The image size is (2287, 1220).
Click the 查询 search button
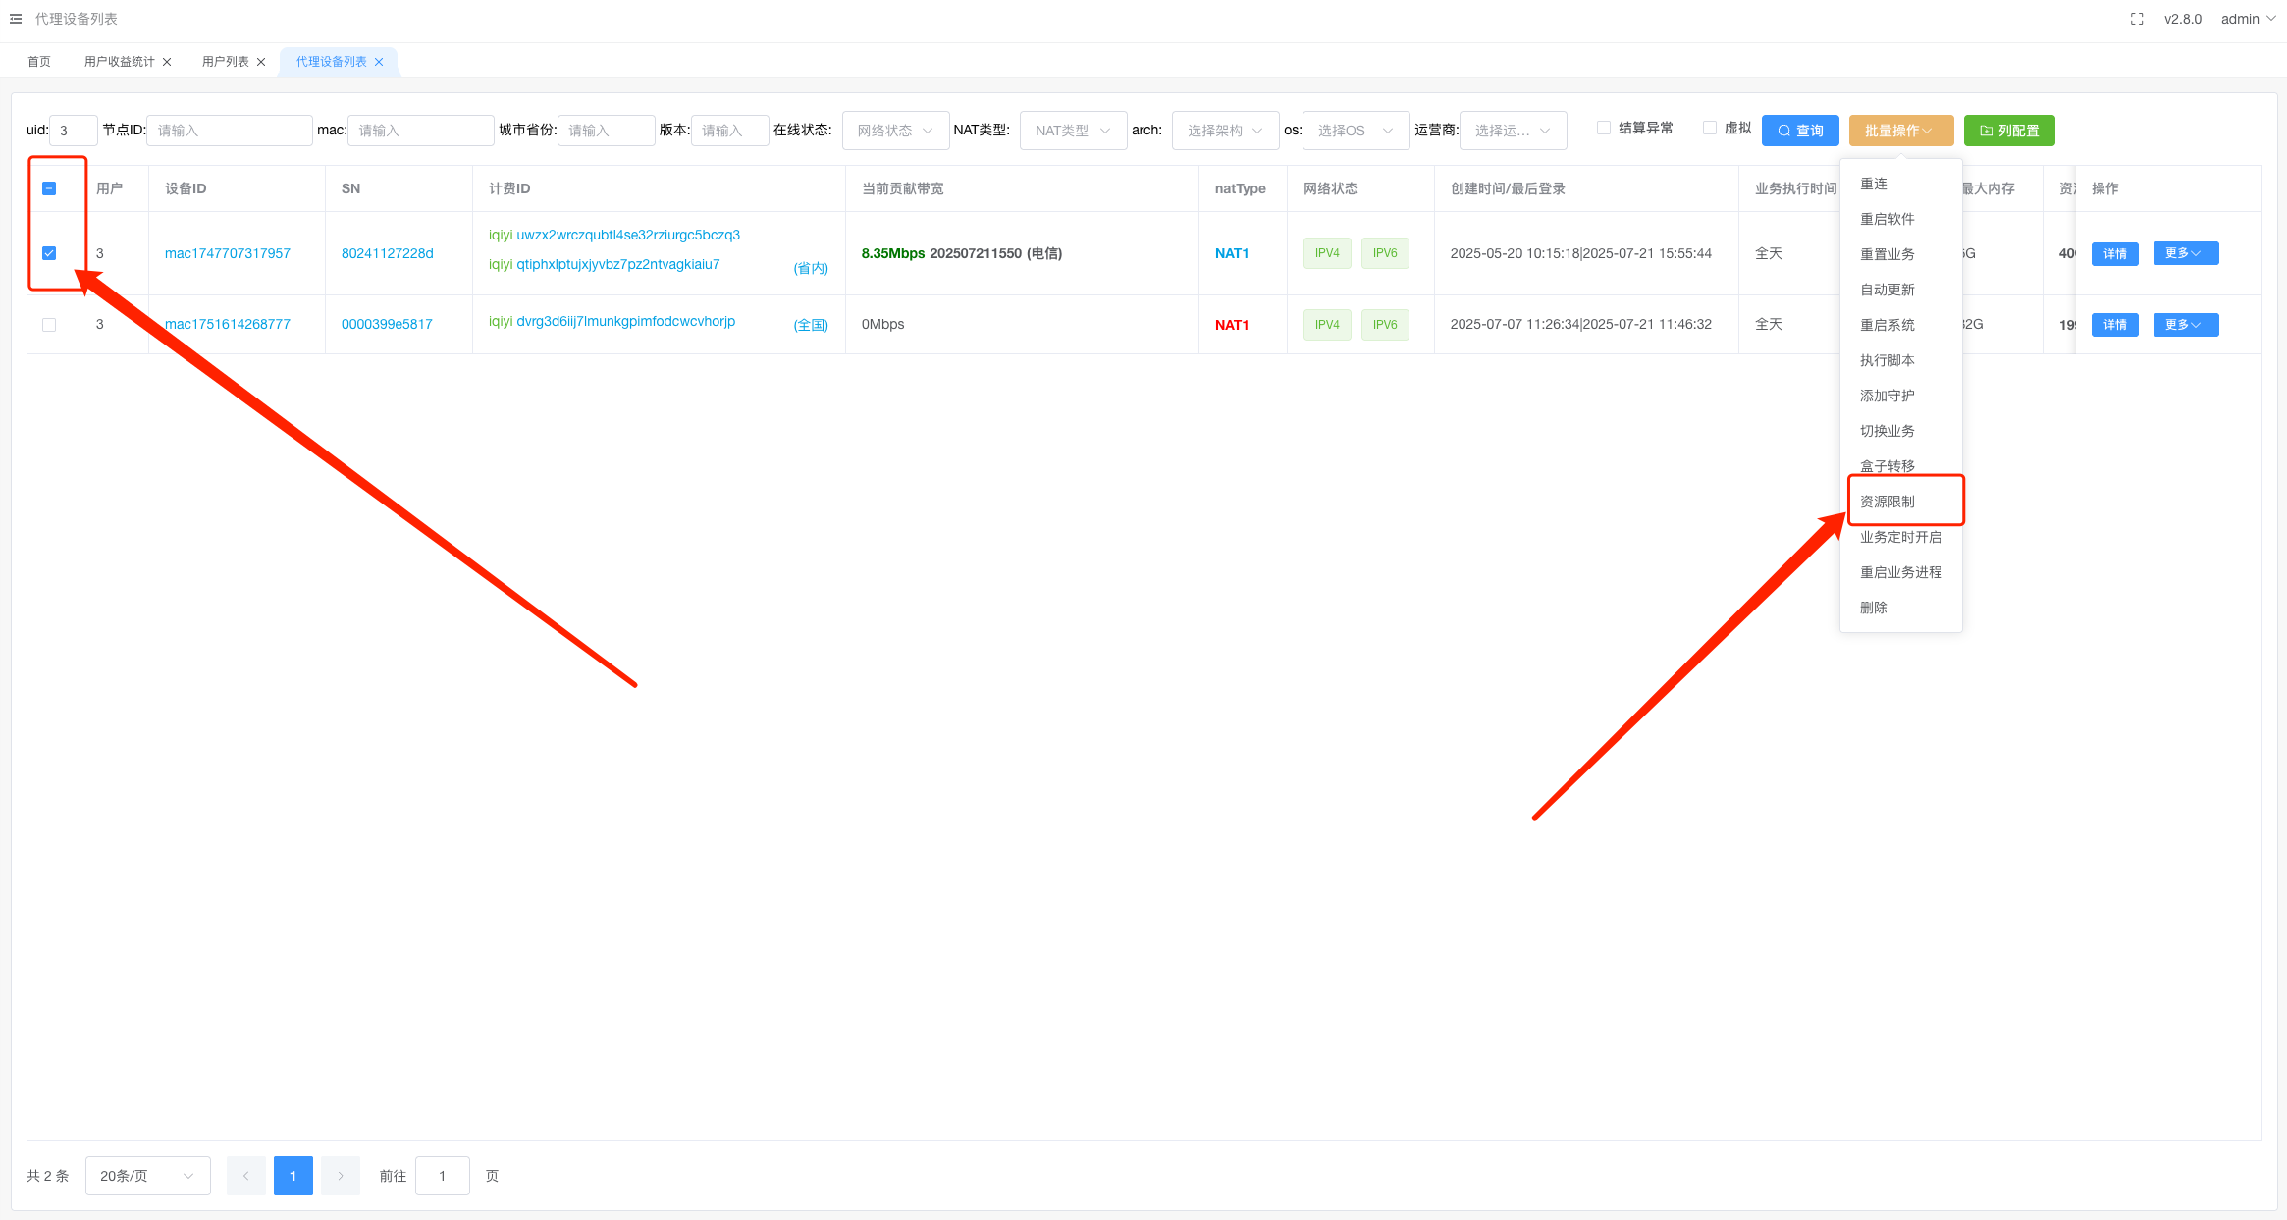pos(1799,131)
